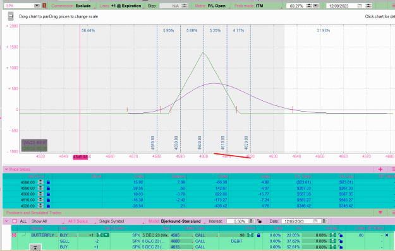Viewport: 395px width, 251px height.
Task: Click the chart icon beside BUTTERFLY row
Action: 23,235
